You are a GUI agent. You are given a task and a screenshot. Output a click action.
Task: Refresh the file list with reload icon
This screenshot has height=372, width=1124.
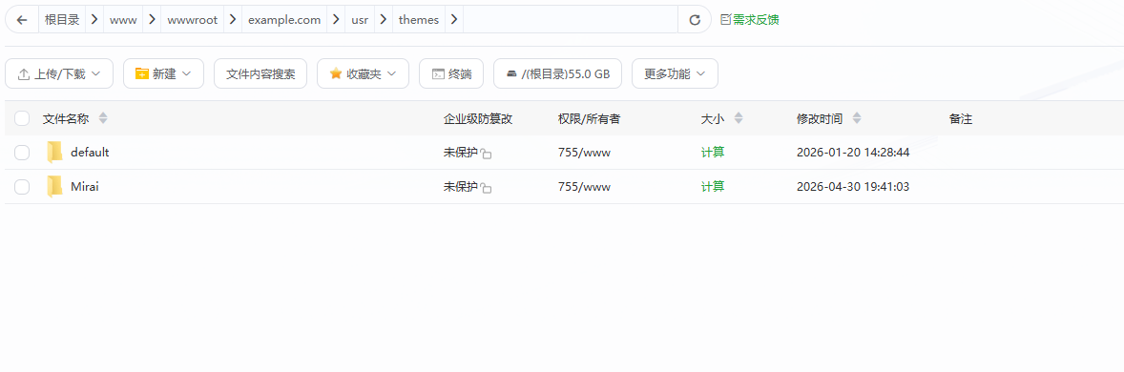694,20
